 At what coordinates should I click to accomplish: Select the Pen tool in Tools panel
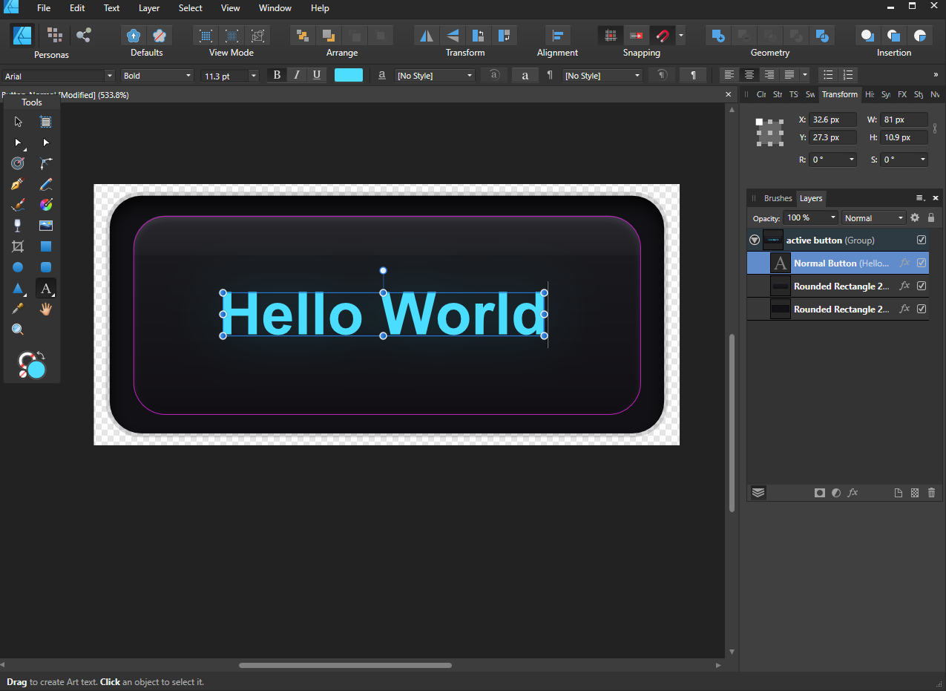[18, 184]
